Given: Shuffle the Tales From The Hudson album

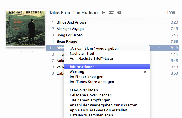Looking at the screenshot, I should pyautogui.click(x=111, y=12).
